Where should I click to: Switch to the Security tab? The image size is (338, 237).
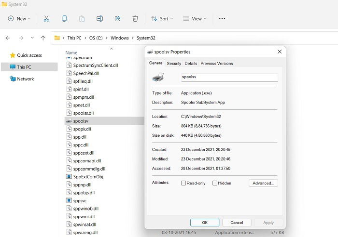click(174, 64)
